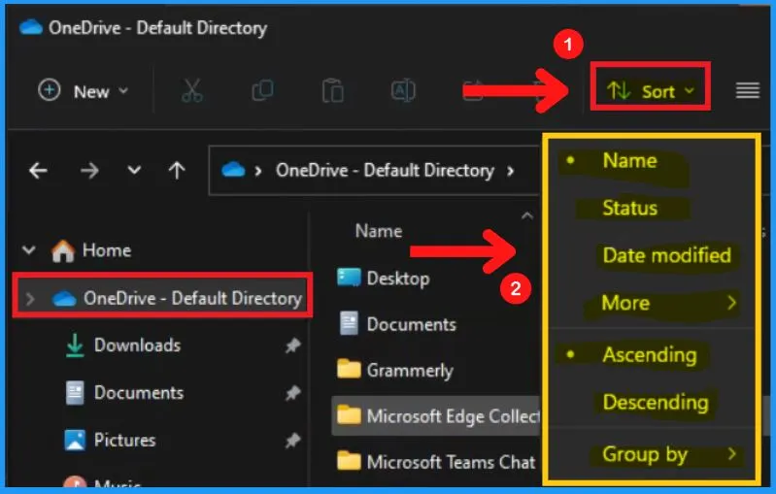This screenshot has width=776, height=494.
Task: Select Microsoft Teams Chat folder
Action: tap(451, 462)
